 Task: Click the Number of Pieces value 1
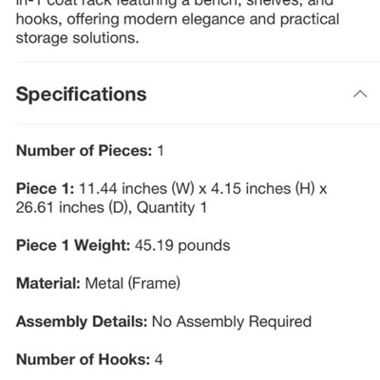coord(161,150)
